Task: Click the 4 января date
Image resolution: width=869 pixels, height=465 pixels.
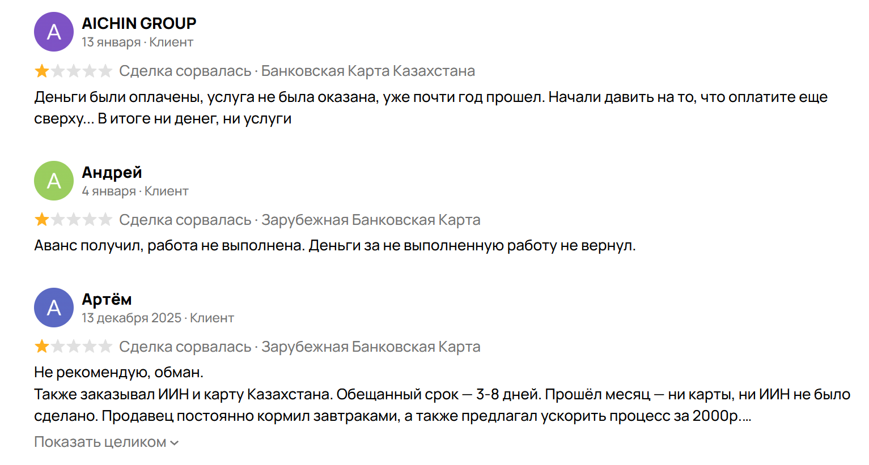Action: (x=109, y=191)
